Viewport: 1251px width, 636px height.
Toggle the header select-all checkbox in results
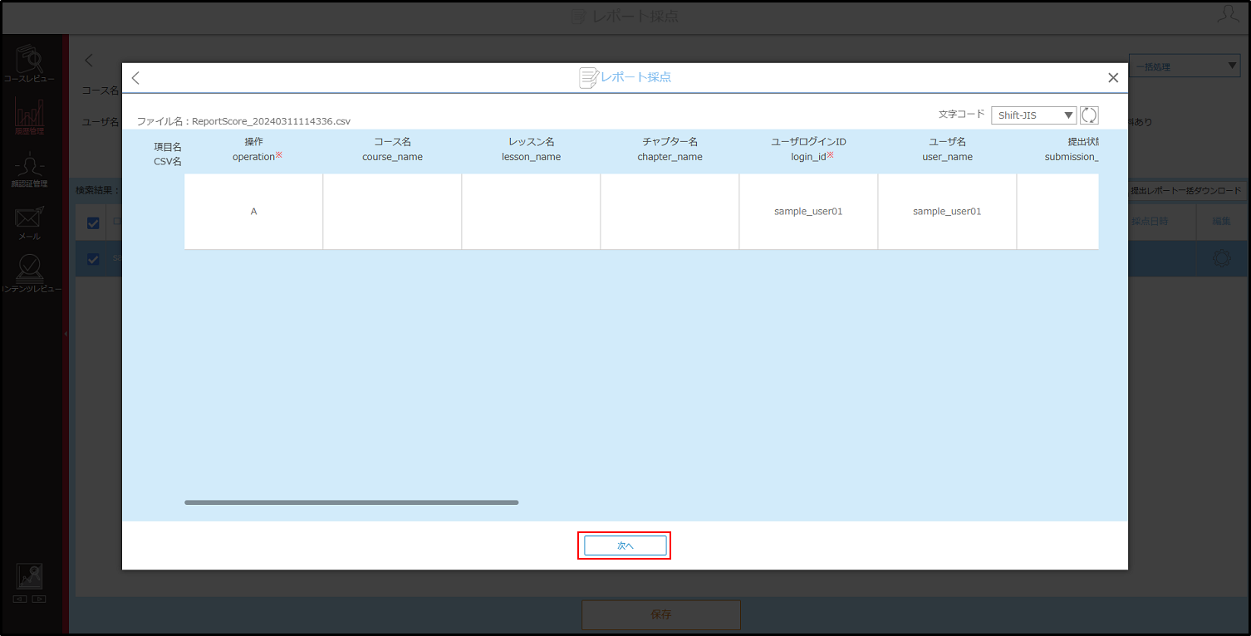(93, 223)
